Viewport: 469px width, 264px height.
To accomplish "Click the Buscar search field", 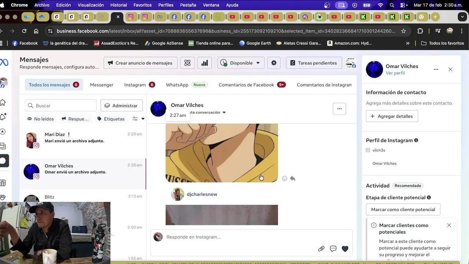I will (x=61, y=106).
